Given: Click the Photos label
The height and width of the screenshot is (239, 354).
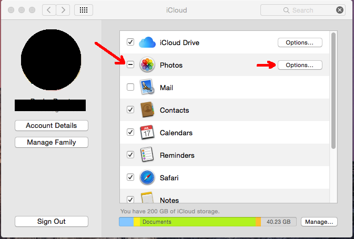Looking at the screenshot, I should tap(171, 65).
